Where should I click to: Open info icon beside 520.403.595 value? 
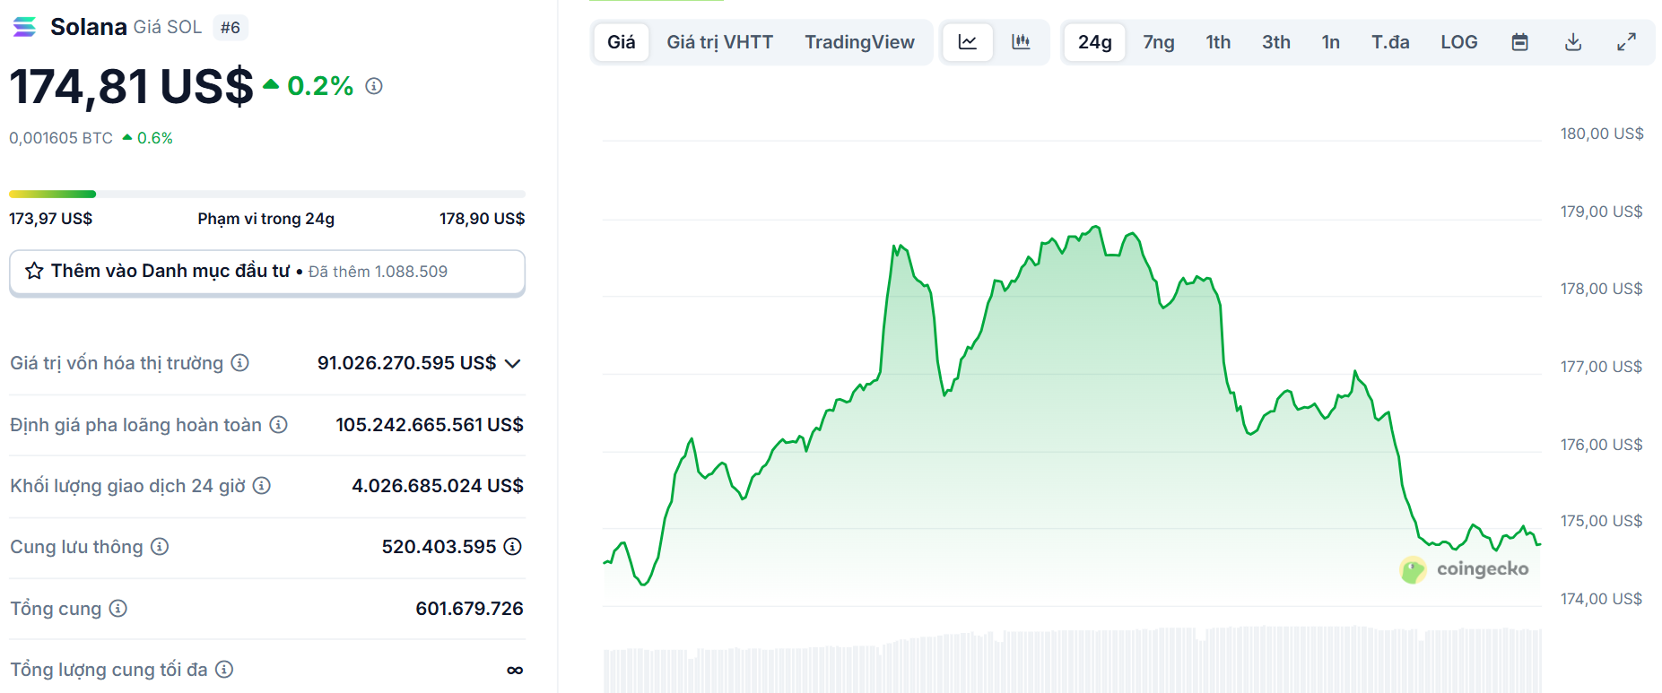point(513,546)
